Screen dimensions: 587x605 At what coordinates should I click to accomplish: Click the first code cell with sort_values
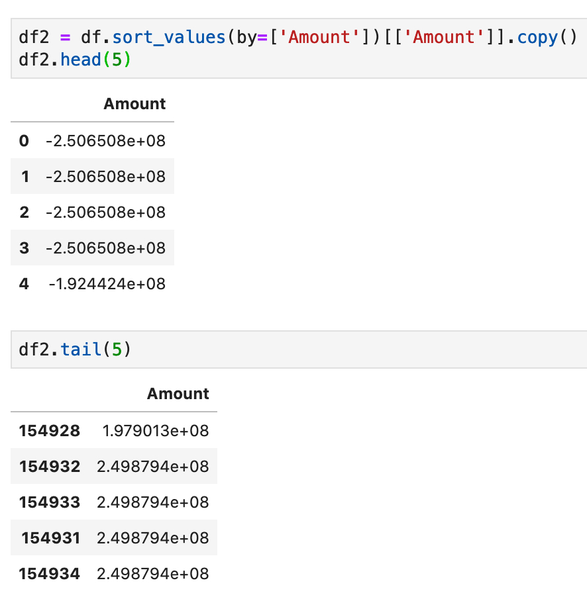coord(299,48)
